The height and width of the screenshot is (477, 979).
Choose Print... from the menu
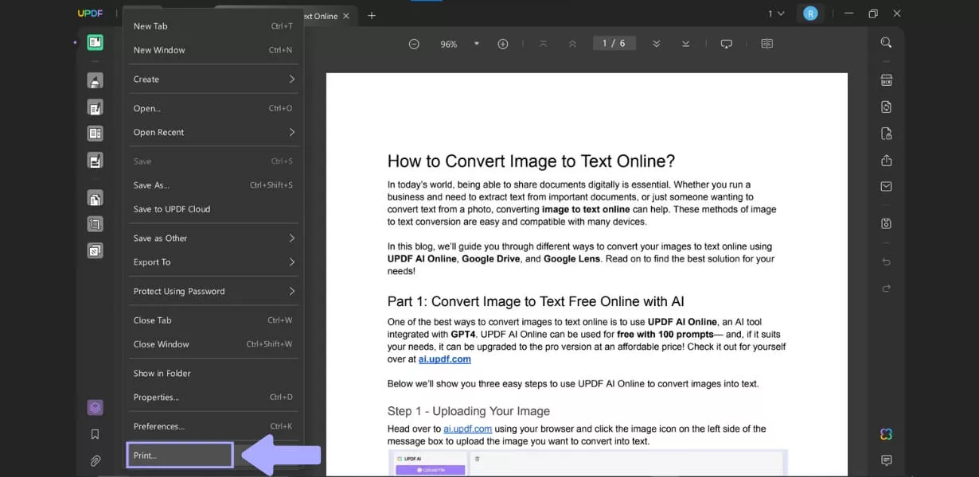pos(180,456)
